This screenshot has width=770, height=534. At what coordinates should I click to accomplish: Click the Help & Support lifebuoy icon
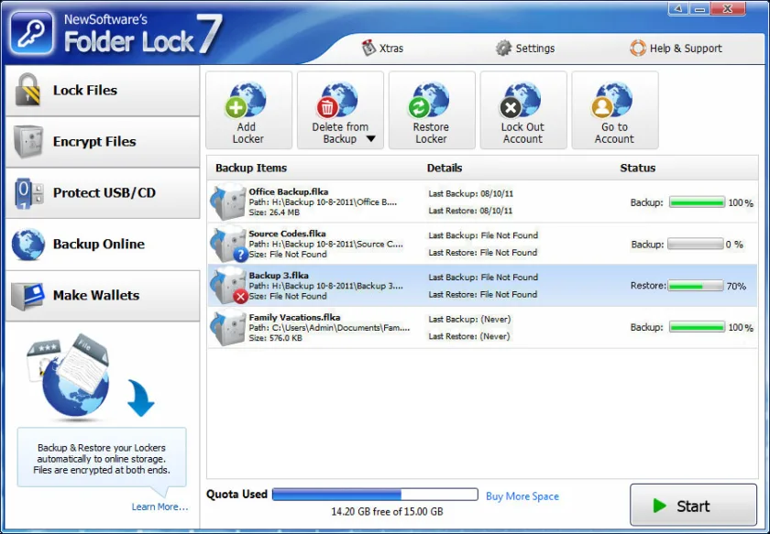pyautogui.click(x=637, y=49)
